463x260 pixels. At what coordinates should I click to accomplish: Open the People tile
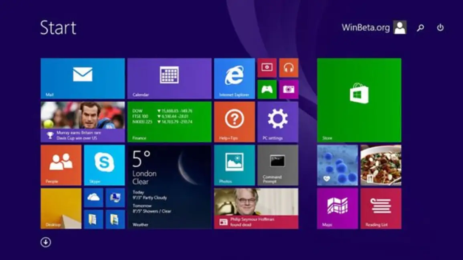[61, 165]
